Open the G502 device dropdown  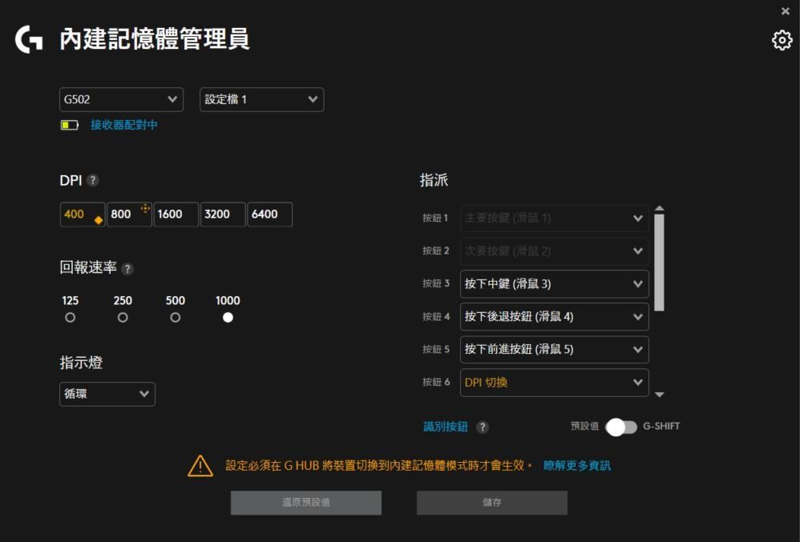121,99
